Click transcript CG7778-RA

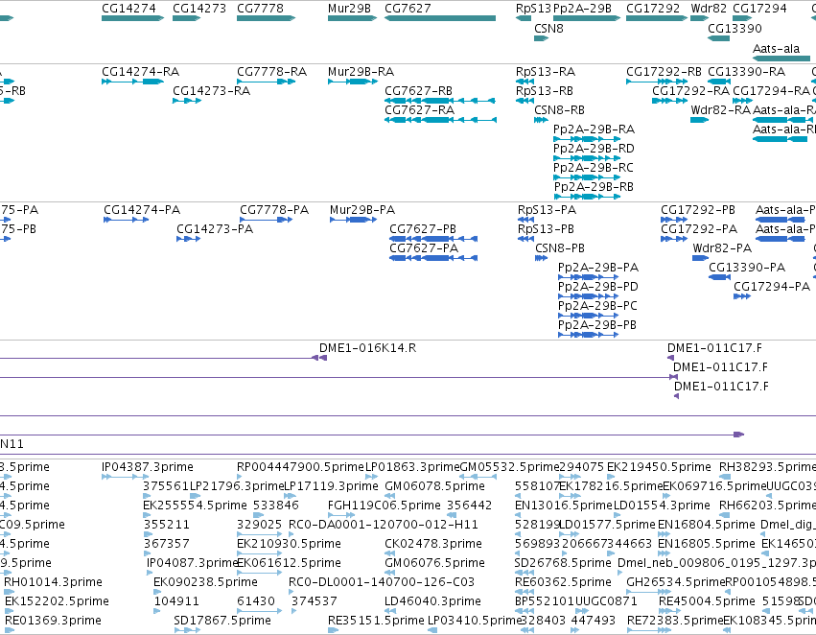pyautogui.click(x=271, y=72)
